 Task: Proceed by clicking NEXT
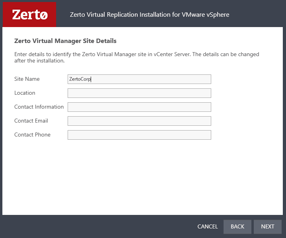tap(268, 226)
